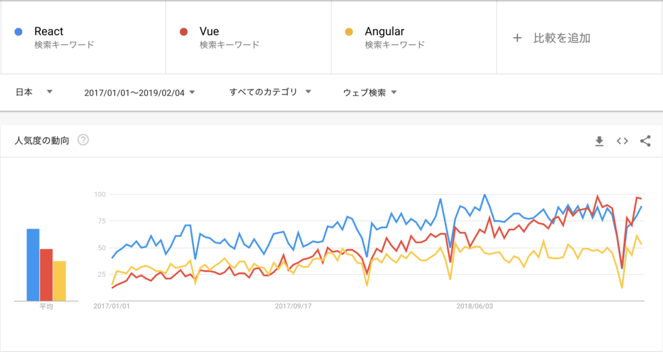Click the yellow Angular color dot
Image resolution: width=663 pixels, height=352 pixels.
pos(349,32)
